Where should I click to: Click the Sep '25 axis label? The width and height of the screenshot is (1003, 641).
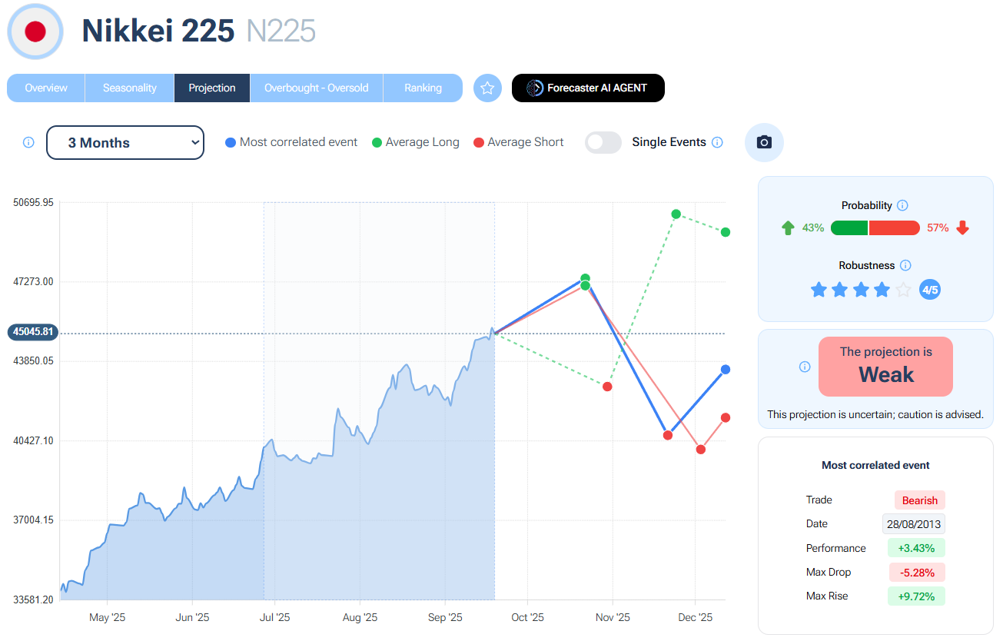445,617
